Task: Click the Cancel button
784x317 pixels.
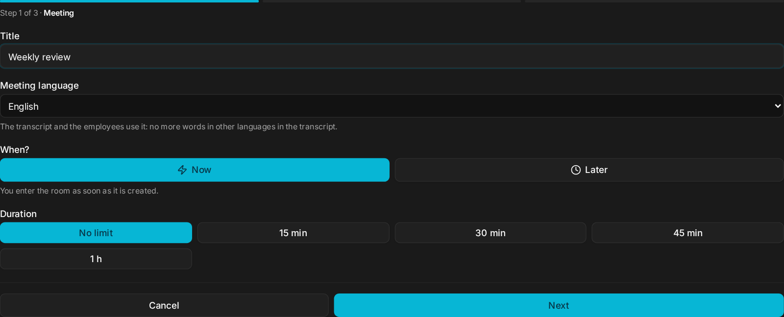Action: [x=164, y=305]
